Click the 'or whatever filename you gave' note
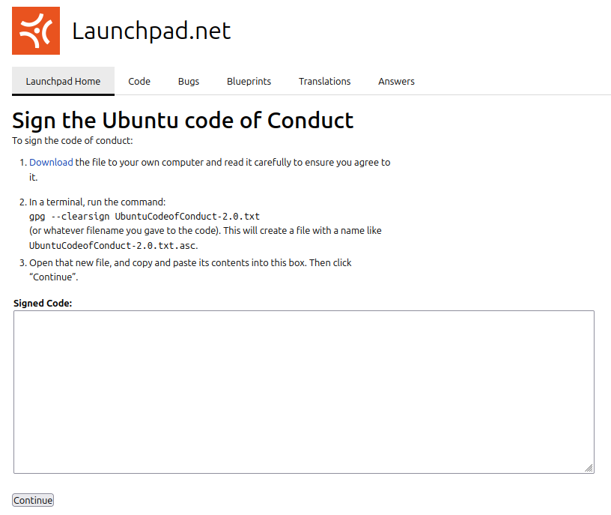This screenshot has height=515, width=611. click(x=205, y=230)
